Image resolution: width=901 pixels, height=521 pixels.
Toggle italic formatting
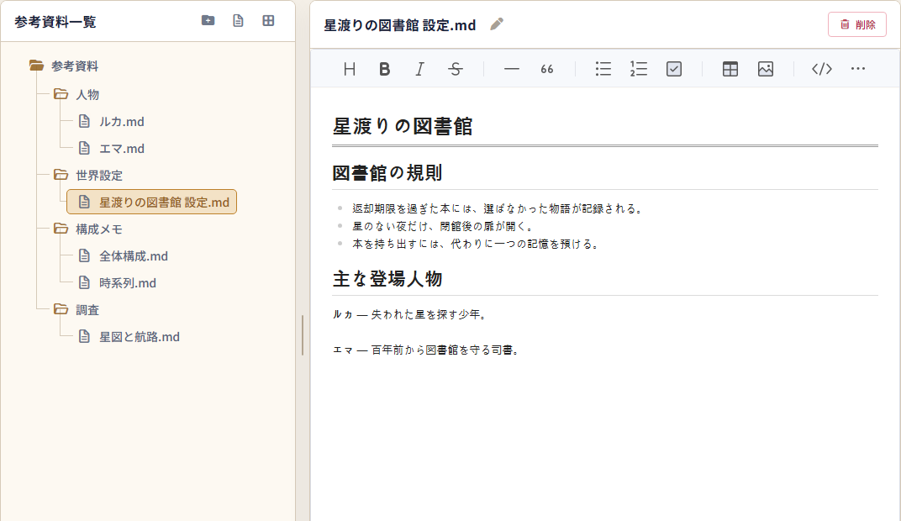click(x=419, y=69)
